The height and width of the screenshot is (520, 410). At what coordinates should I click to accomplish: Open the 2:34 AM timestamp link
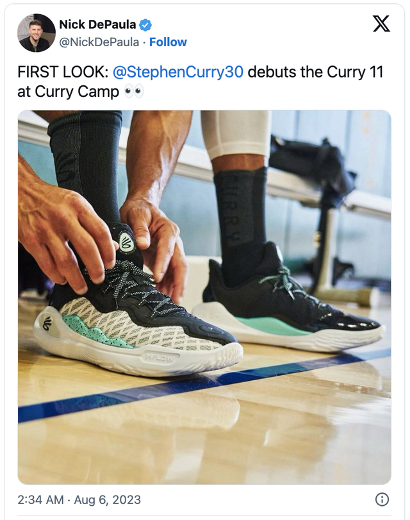(x=40, y=499)
